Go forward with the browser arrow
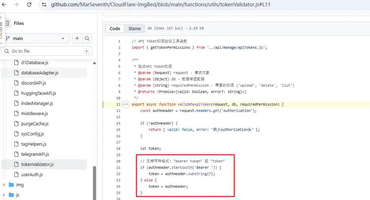This screenshot has height=200, width=370. point(16,5)
